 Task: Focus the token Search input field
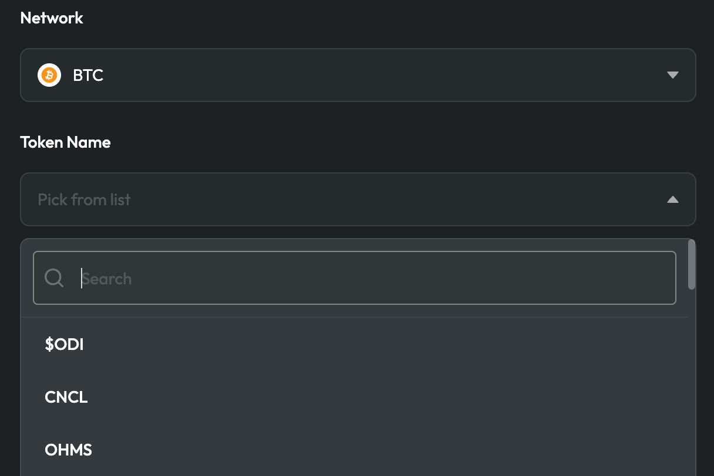pos(376,278)
